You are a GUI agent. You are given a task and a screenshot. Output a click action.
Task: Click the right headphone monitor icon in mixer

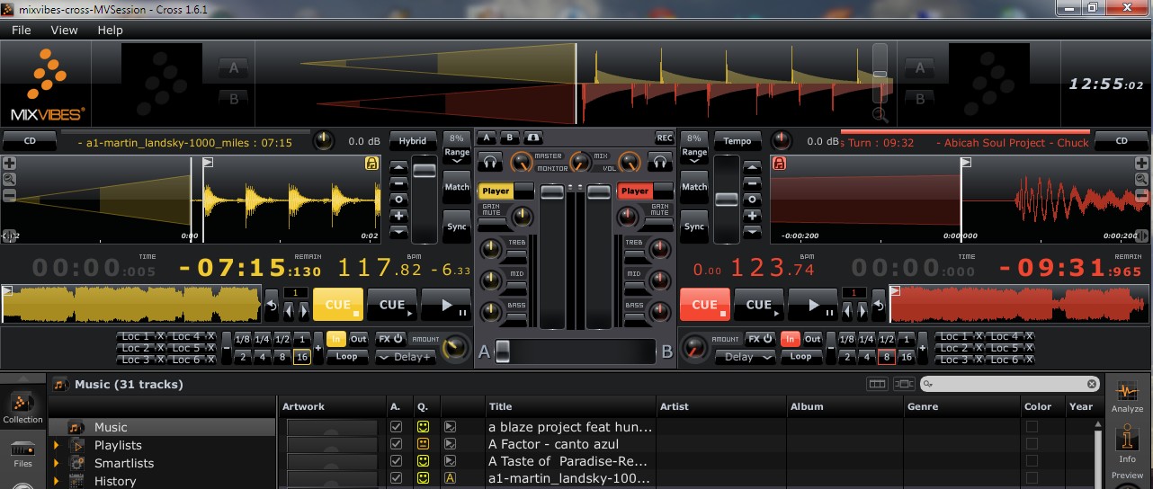click(x=661, y=163)
